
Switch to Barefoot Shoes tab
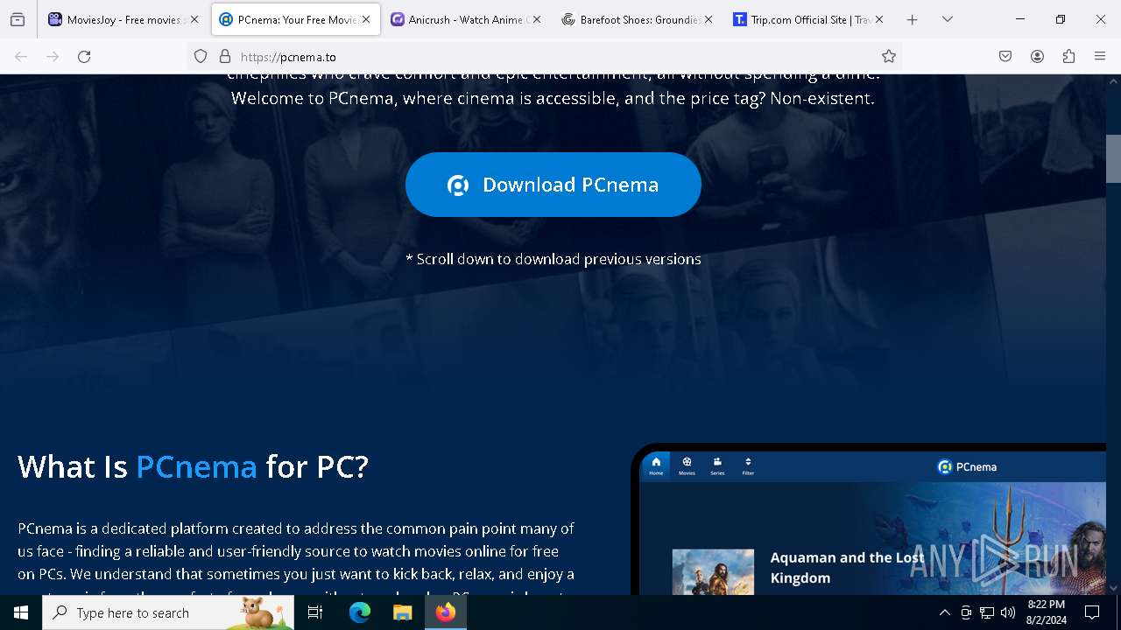click(x=638, y=19)
